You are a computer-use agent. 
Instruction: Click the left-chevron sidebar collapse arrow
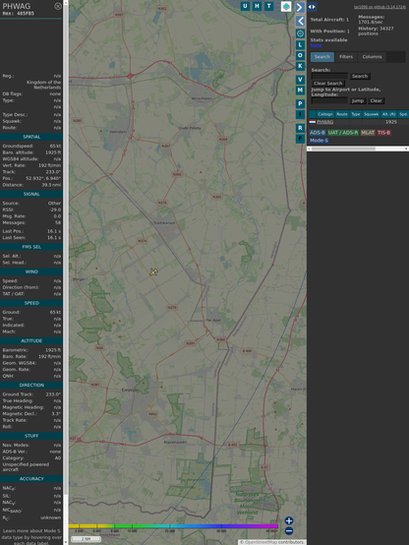(300, 22)
